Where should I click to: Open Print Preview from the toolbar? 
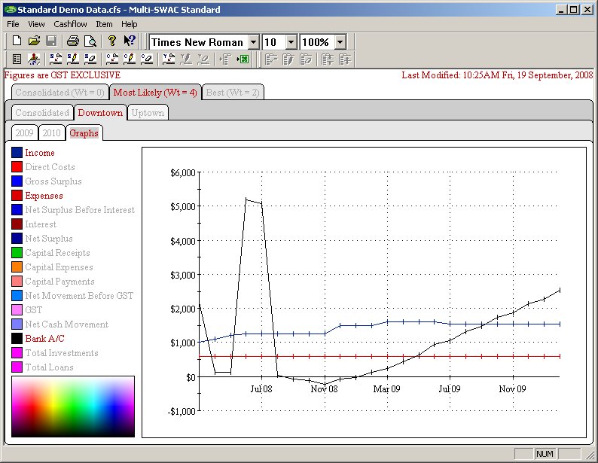(90, 42)
